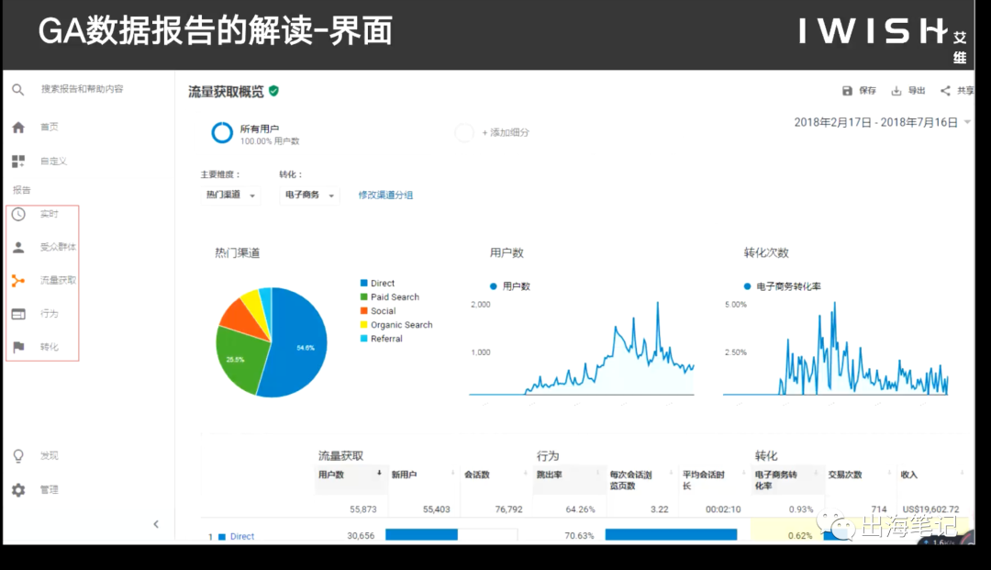Image resolution: width=991 pixels, height=570 pixels.
Task: Collapse the sidebar with the left chevron
Action: [x=156, y=523]
